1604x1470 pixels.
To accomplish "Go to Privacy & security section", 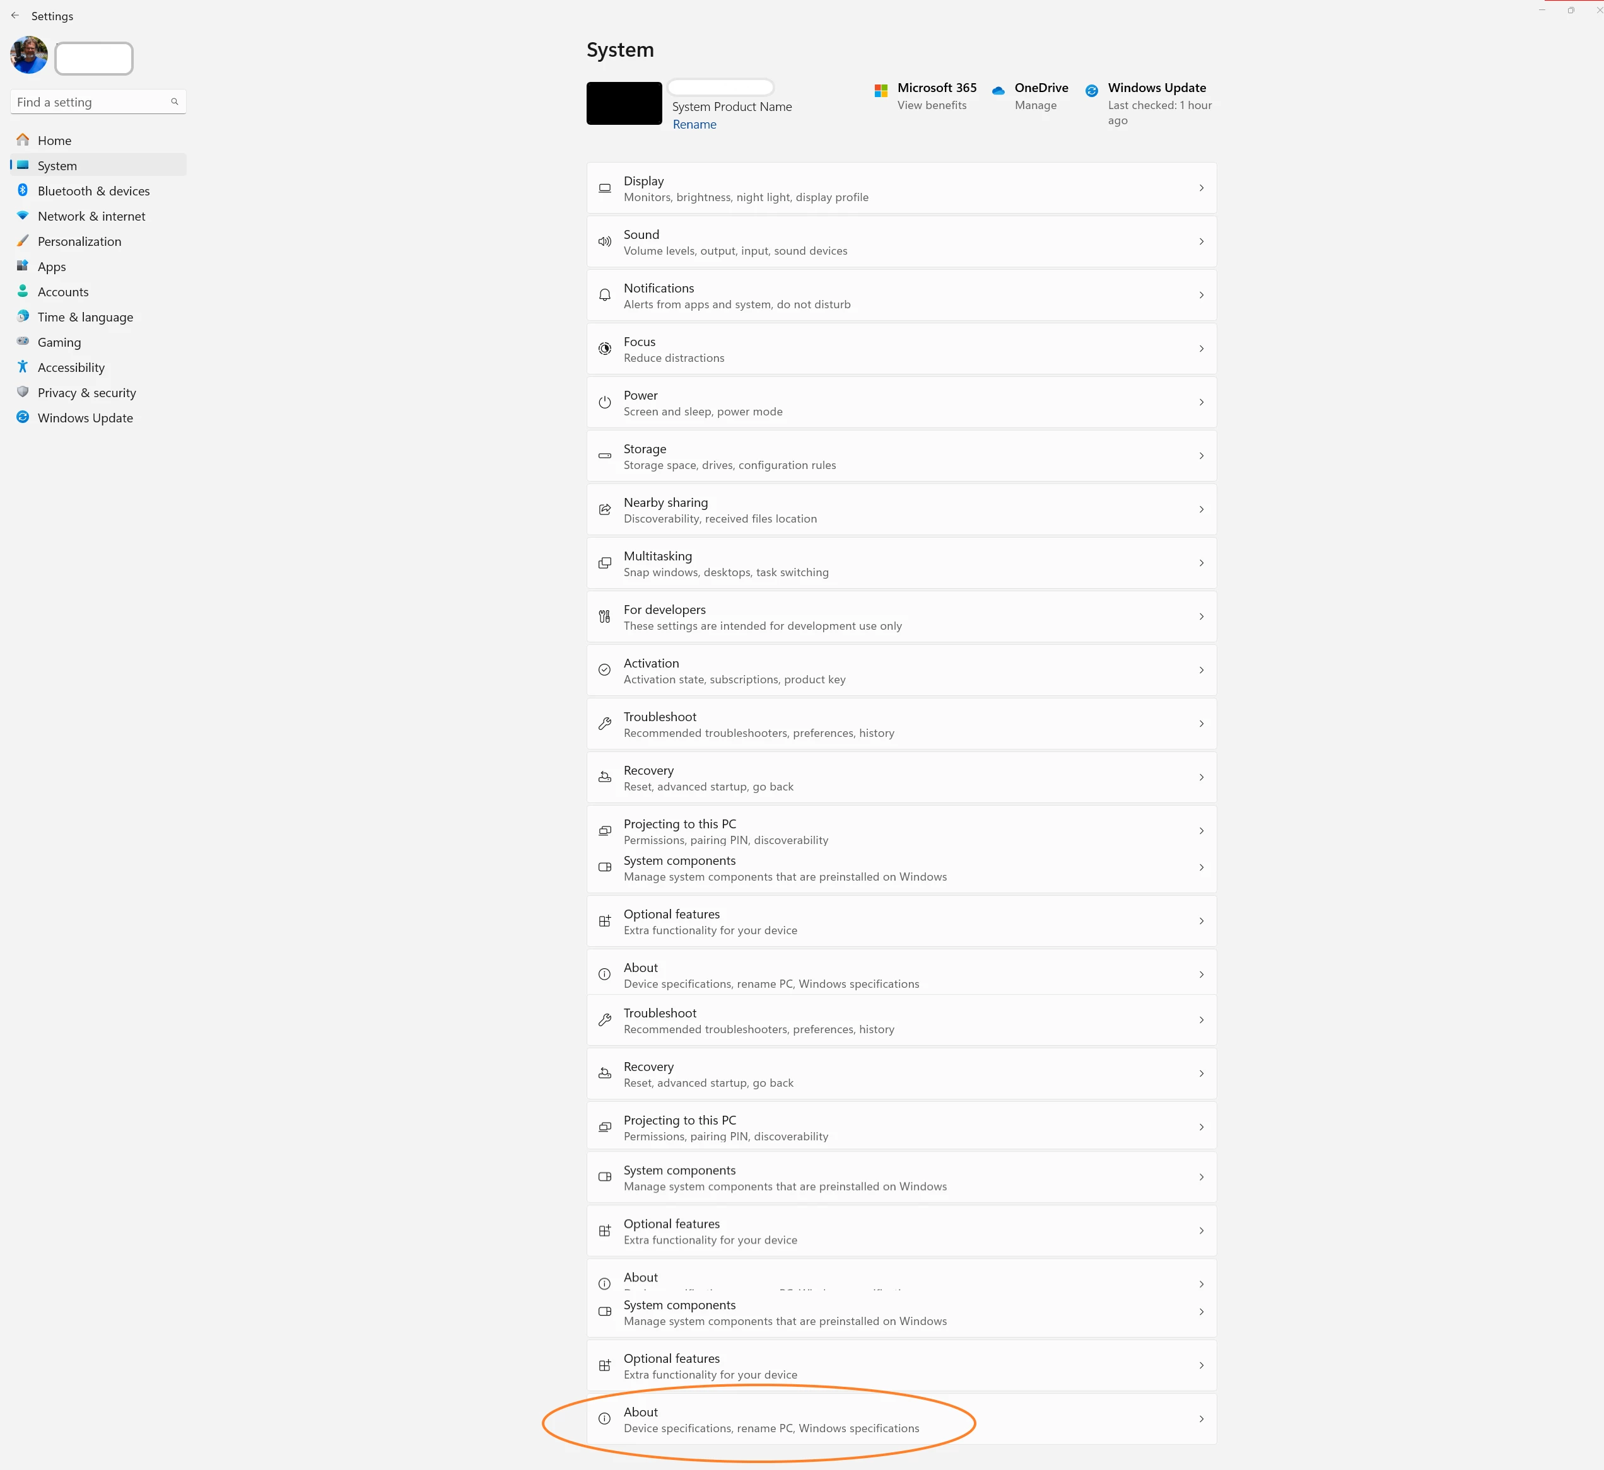I will click(87, 393).
